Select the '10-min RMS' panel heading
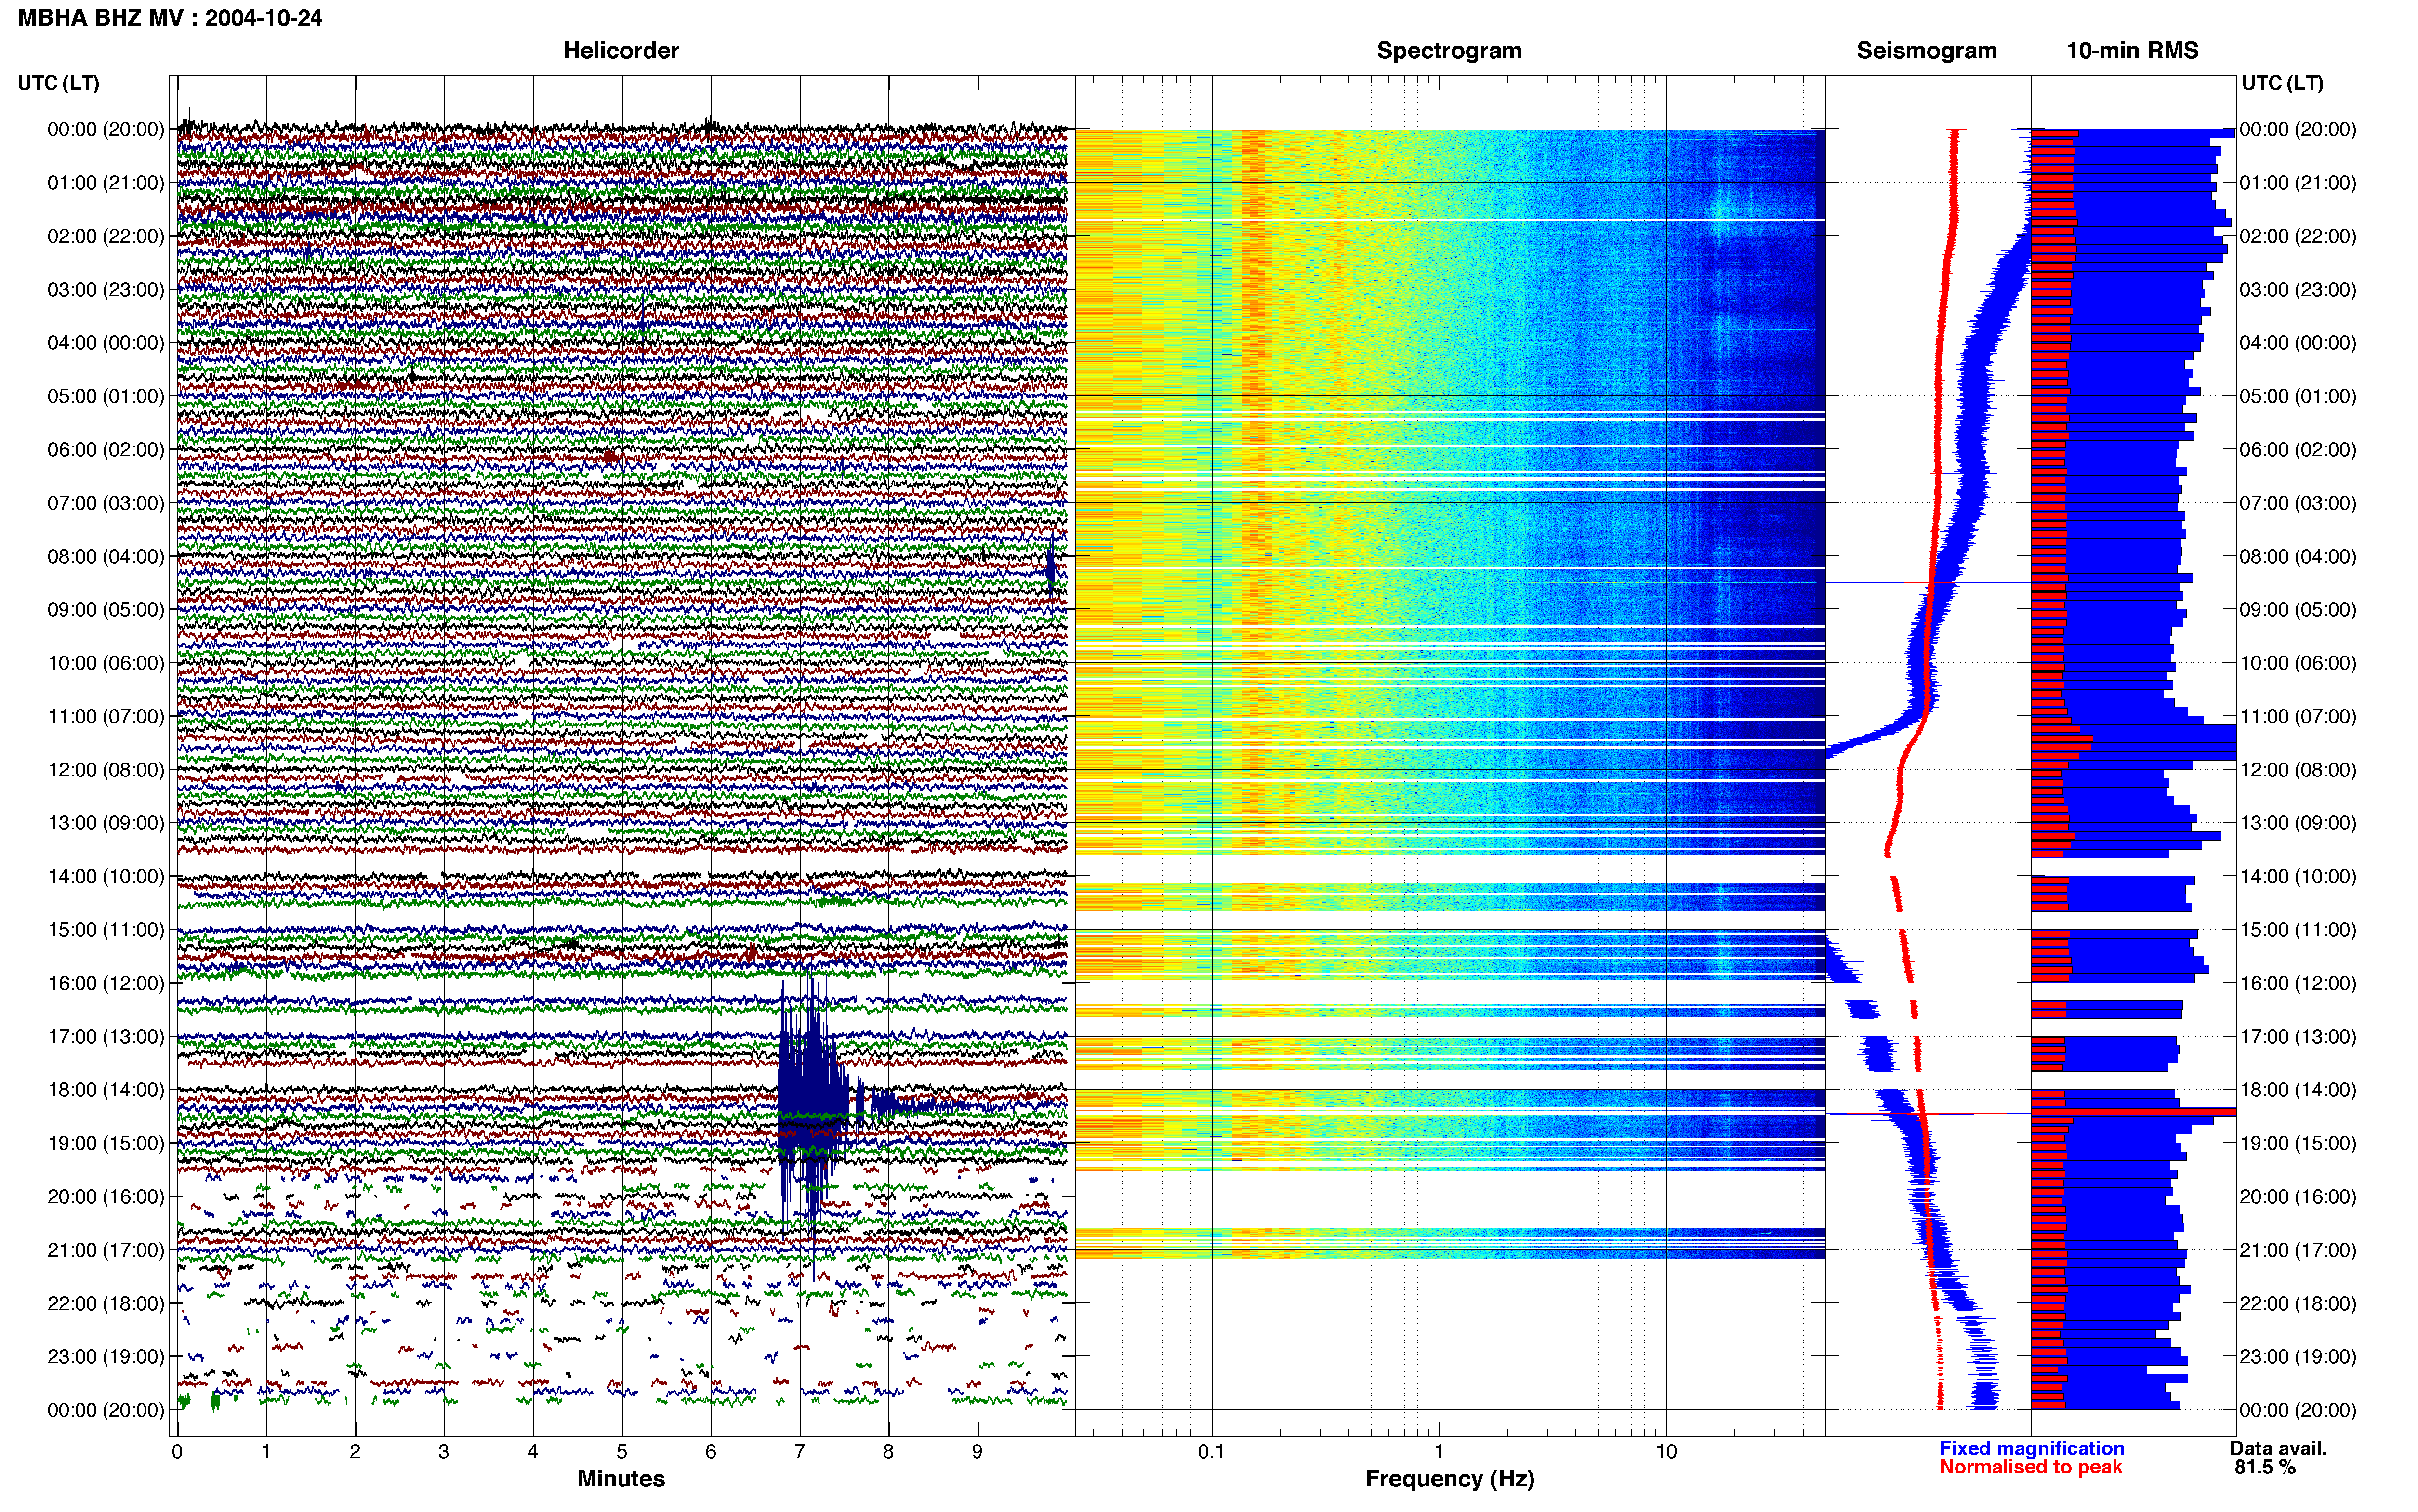 point(2132,50)
